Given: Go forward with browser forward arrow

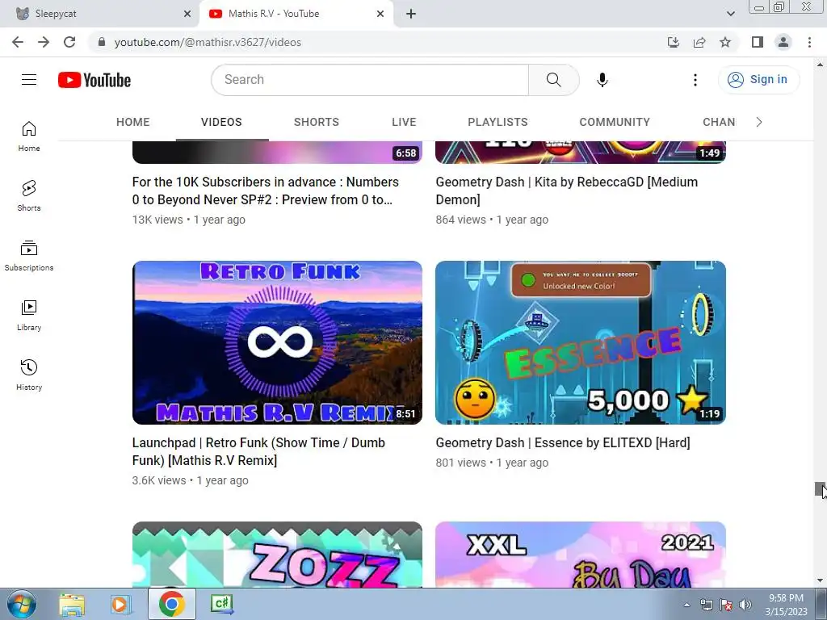Looking at the screenshot, I should point(44,42).
